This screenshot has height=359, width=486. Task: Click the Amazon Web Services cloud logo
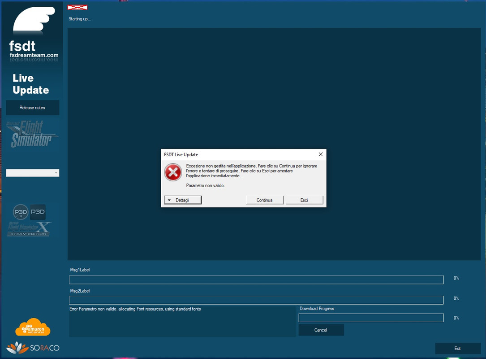click(33, 327)
